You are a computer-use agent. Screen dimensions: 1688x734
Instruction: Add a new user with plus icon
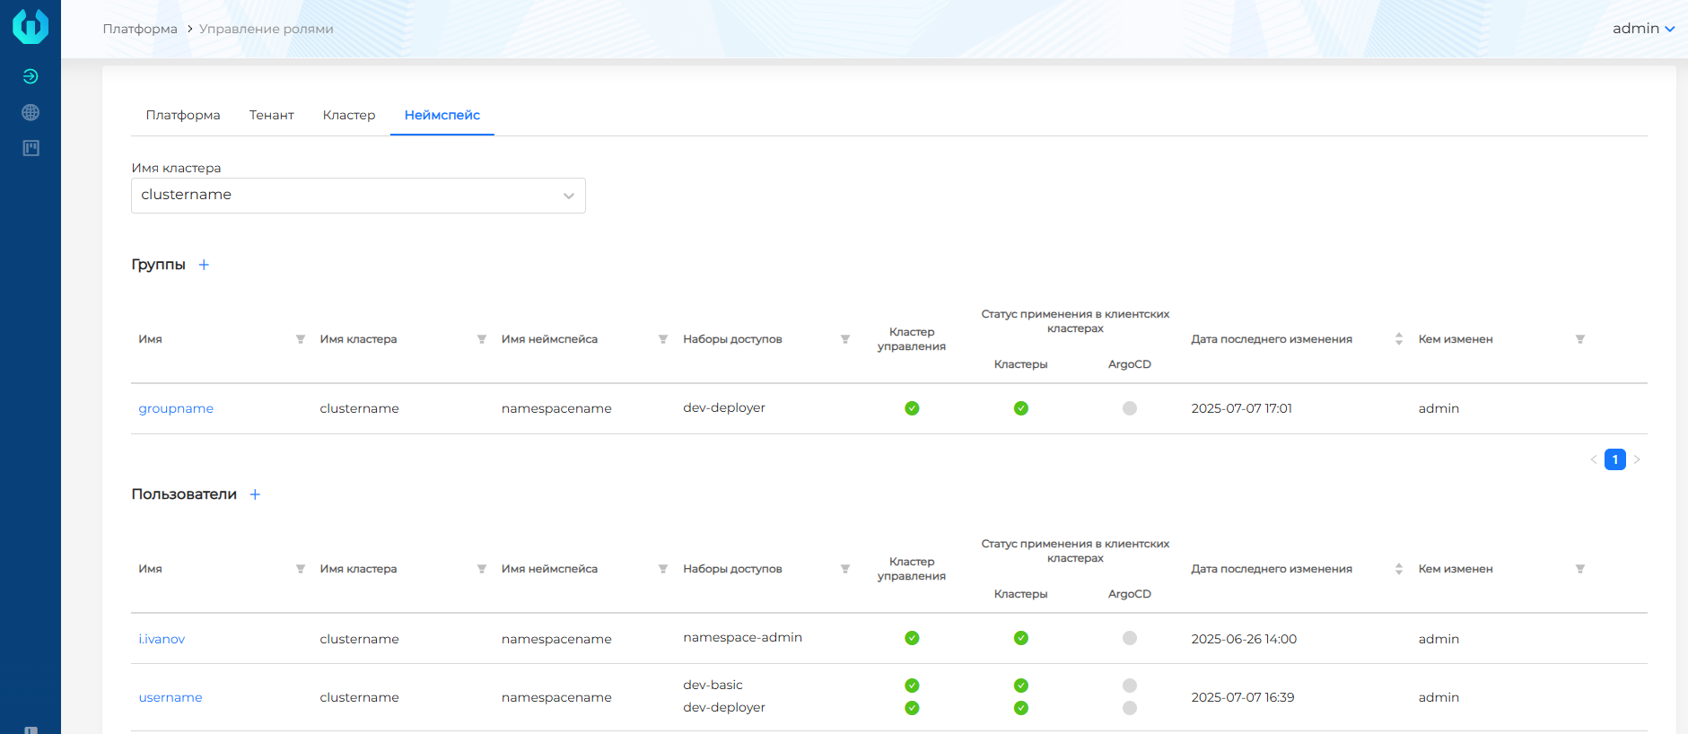[255, 494]
